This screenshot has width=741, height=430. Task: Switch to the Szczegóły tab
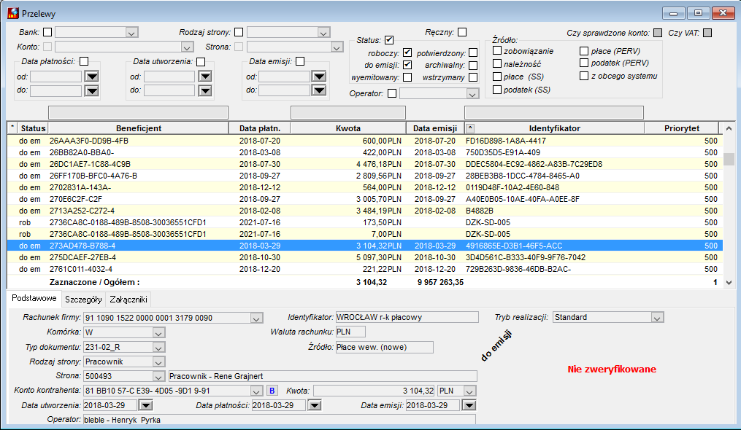click(x=84, y=300)
